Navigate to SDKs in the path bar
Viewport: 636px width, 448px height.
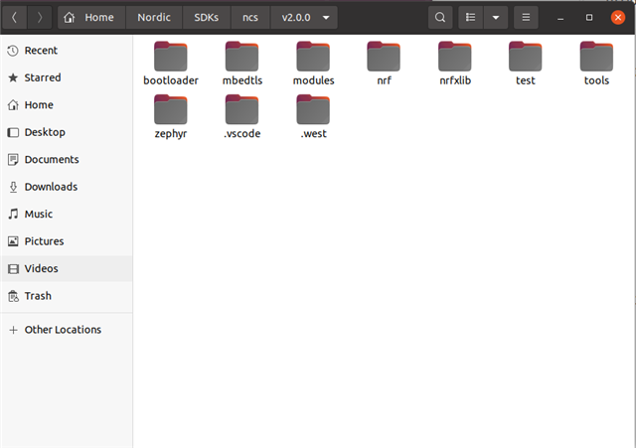coord(207,18)
